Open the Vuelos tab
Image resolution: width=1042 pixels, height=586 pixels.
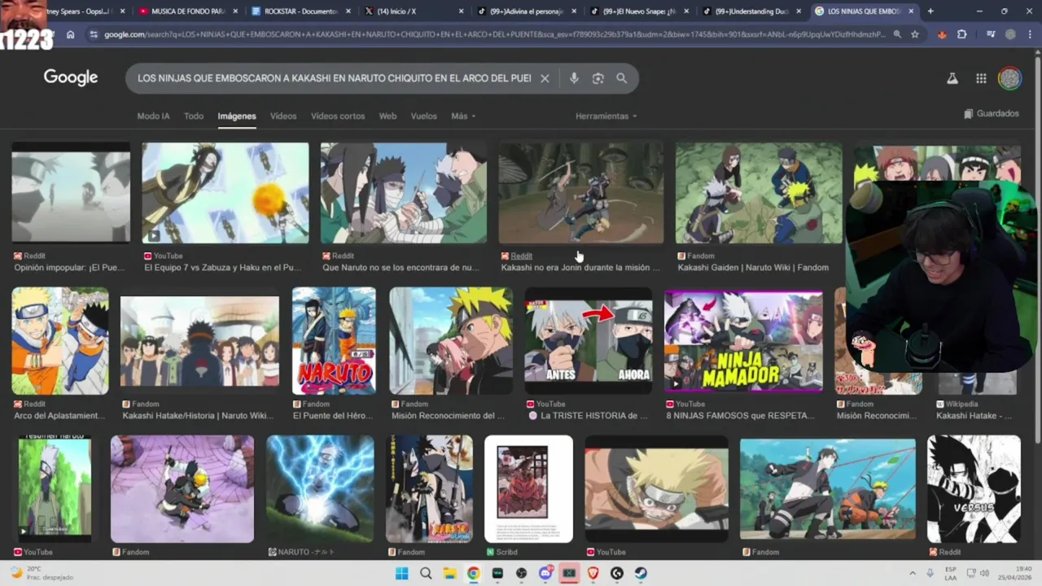click(423, 116)
